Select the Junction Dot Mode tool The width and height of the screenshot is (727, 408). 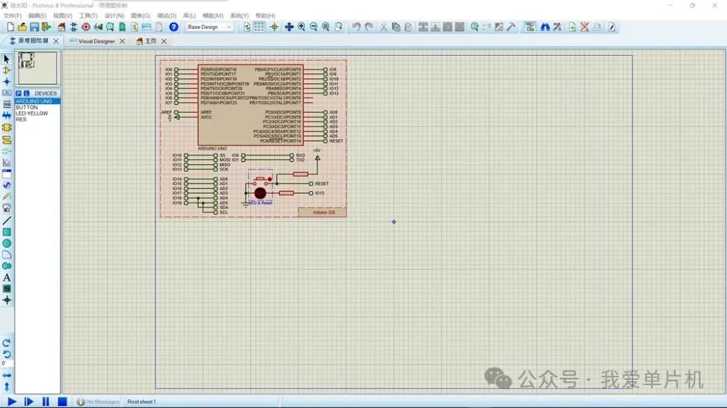pyautogui.click(x=7, y=81)
